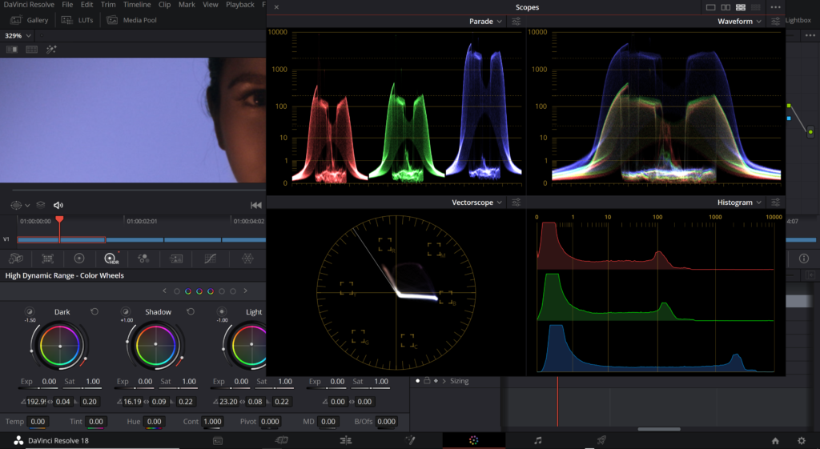Mute audio with the speaker icon

point(58,206)
